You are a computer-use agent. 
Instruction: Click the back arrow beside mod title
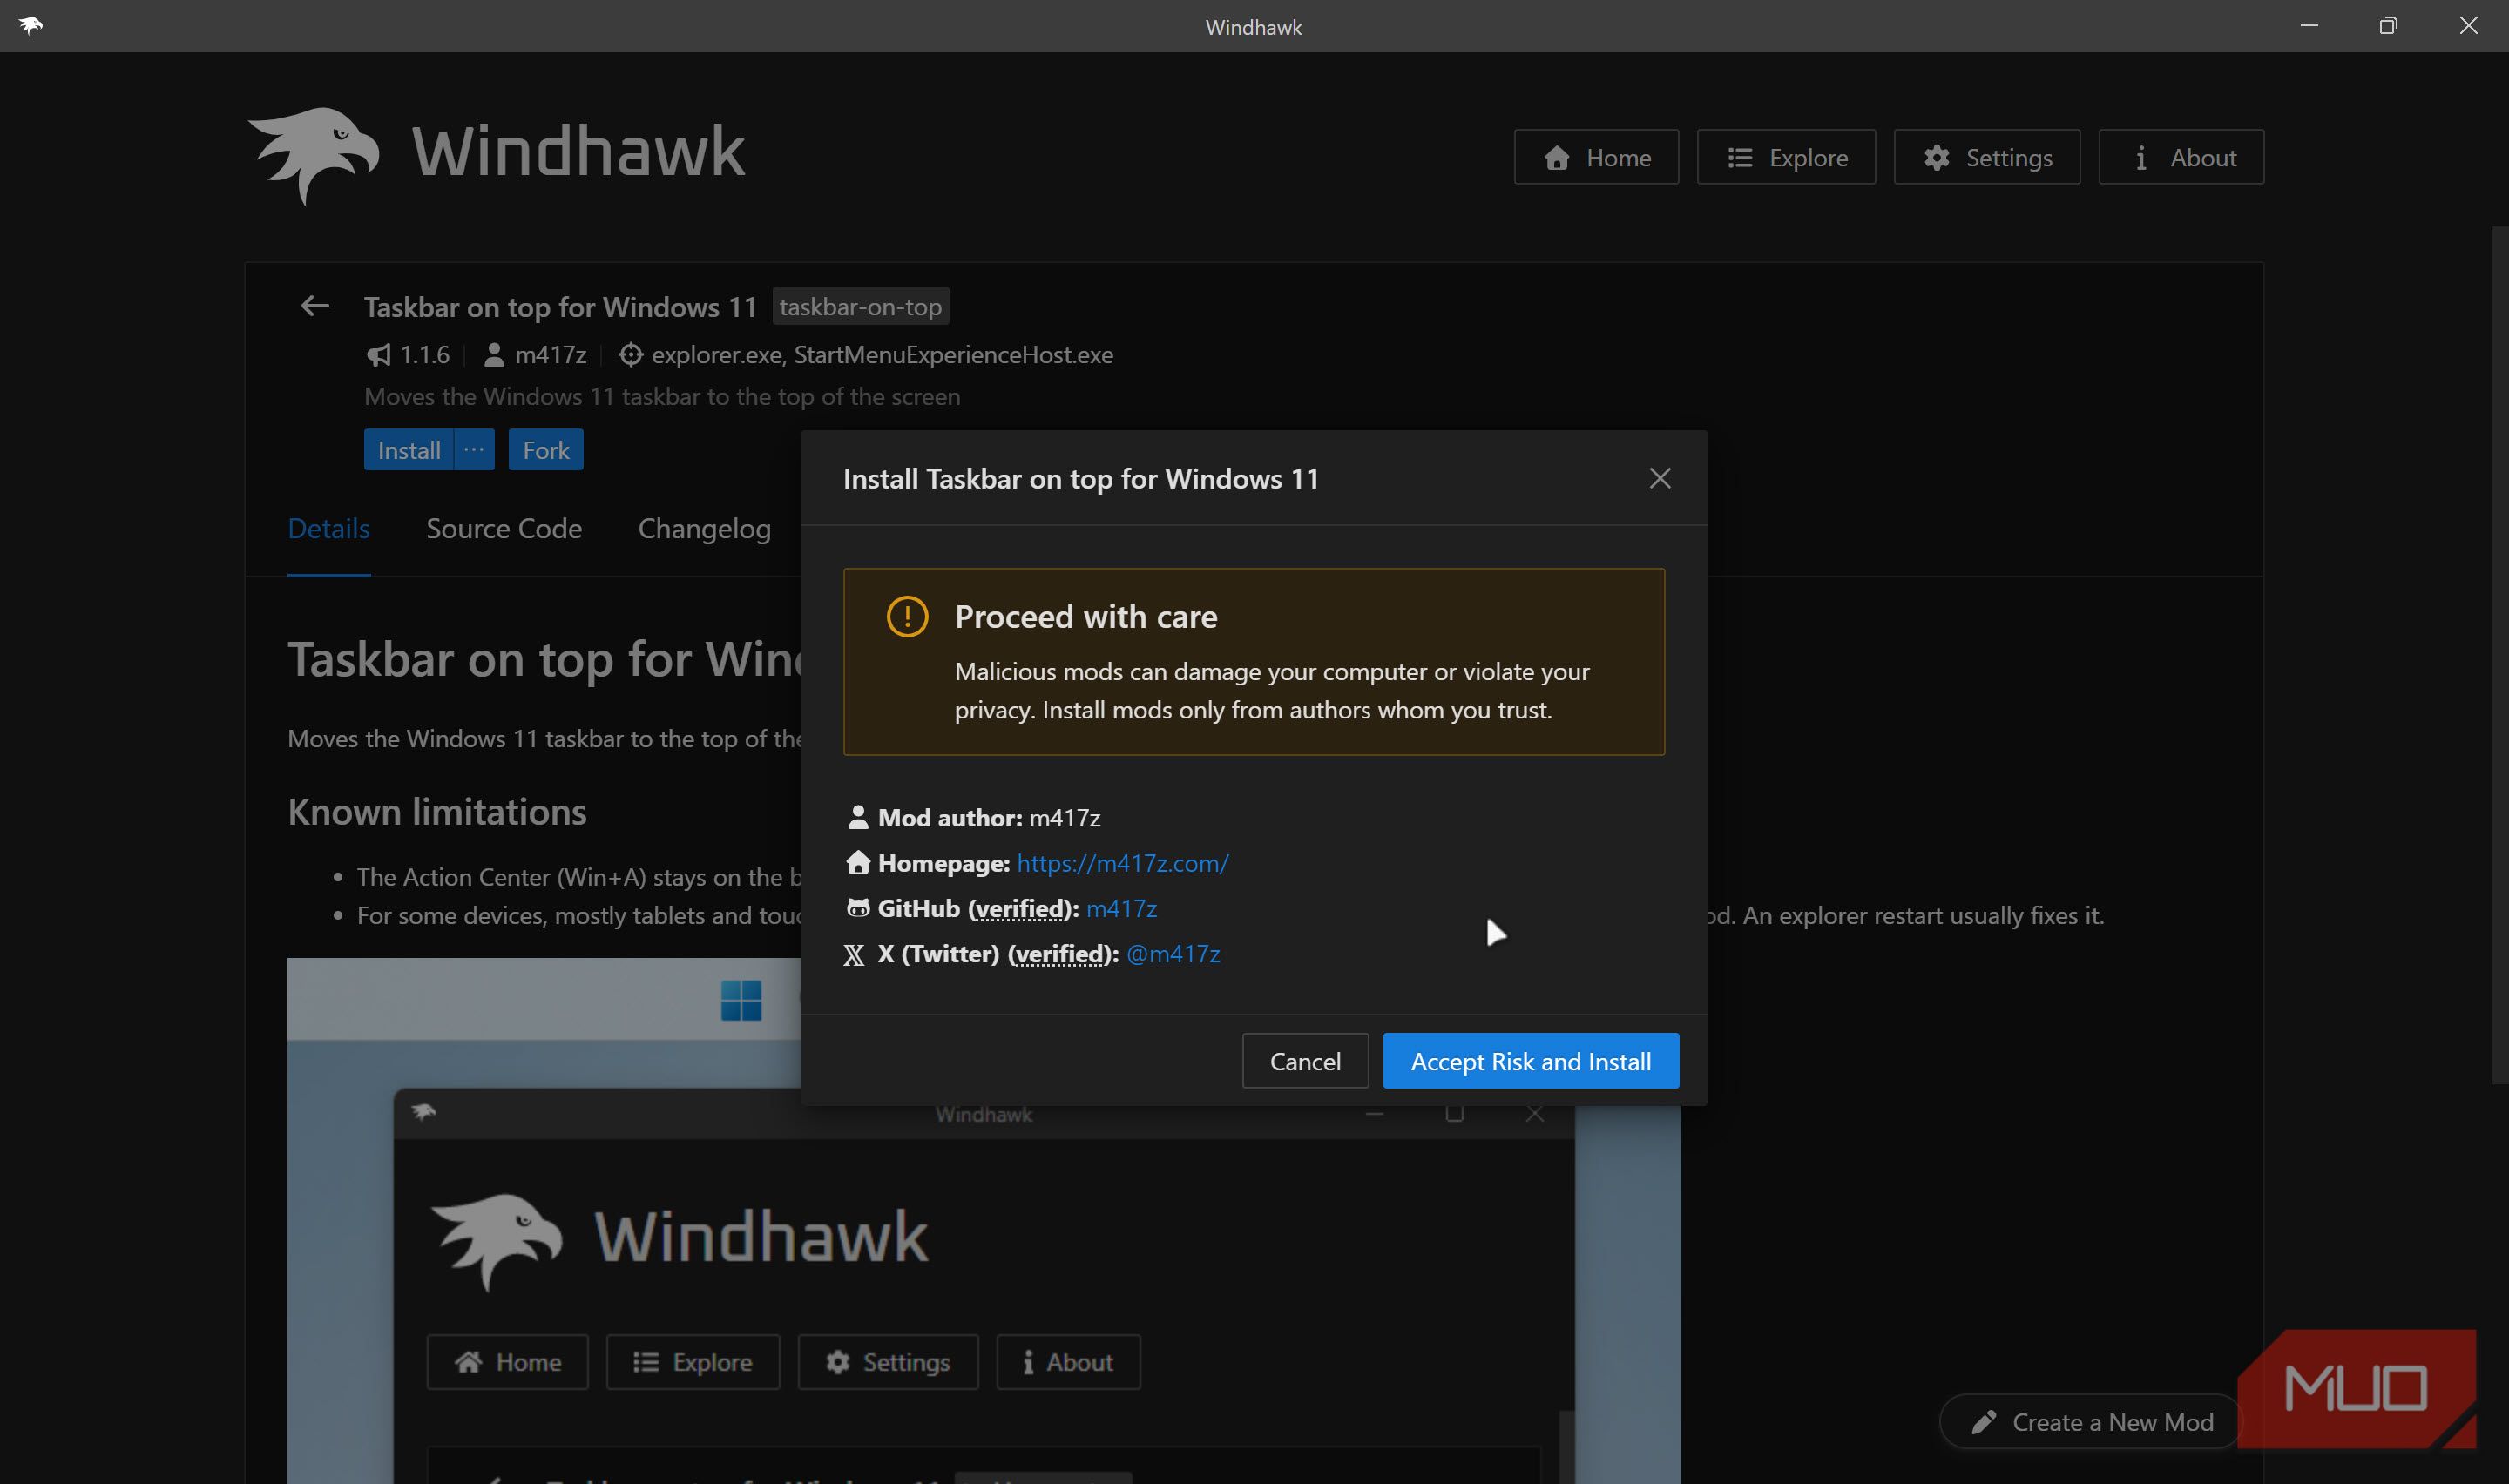tap(315, 306)
